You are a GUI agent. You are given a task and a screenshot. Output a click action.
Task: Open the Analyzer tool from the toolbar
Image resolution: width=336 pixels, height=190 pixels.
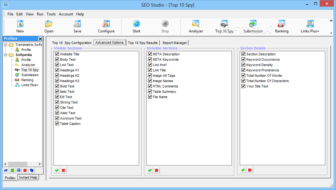tap(196, 26)
